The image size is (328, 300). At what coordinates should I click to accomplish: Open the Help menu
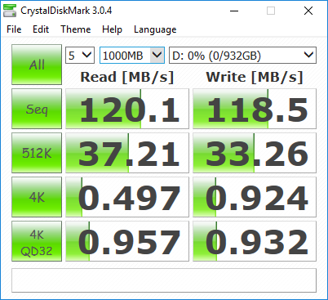(112, 29)
